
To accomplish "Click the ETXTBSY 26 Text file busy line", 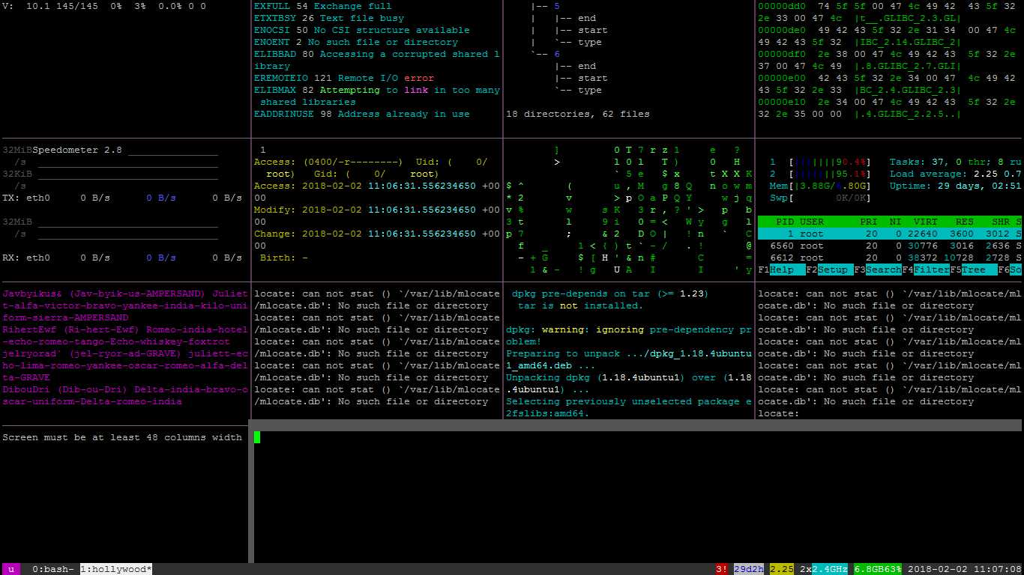I will [329, 18].
